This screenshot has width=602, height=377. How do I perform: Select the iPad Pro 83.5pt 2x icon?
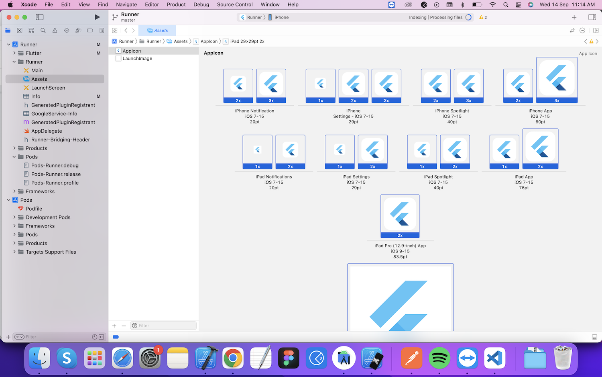pyautogui.click(x=400, y=216)
